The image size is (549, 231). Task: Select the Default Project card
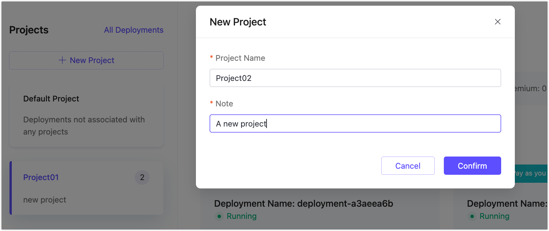(86, 115)
